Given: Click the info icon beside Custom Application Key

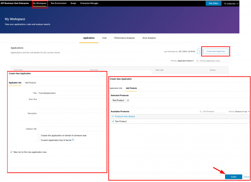Looking at the screenshot, I should [x=73, y=140].
